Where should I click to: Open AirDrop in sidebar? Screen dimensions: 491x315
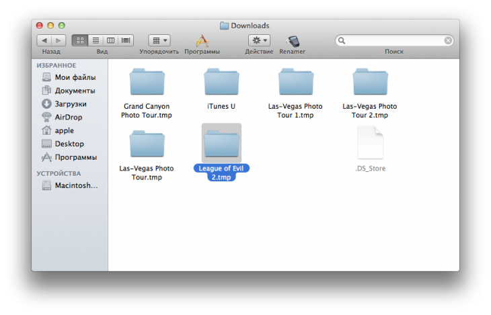[69, 118]
